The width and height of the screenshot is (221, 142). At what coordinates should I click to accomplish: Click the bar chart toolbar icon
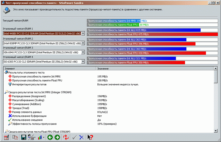pyautogui.click(x=40, y=137)
